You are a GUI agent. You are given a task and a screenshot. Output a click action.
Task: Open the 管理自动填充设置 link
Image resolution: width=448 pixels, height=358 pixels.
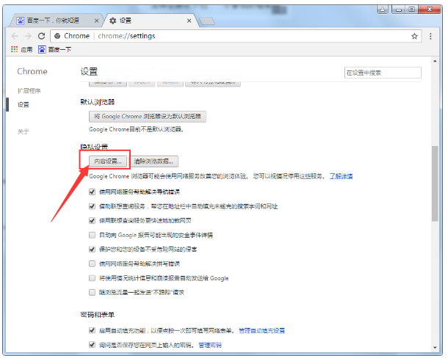(x=261, y=331)
